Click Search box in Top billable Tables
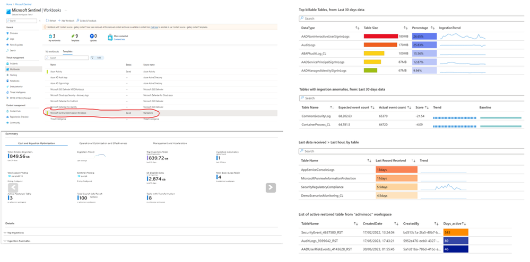The image size is (530, 262). tap(412, 19)
